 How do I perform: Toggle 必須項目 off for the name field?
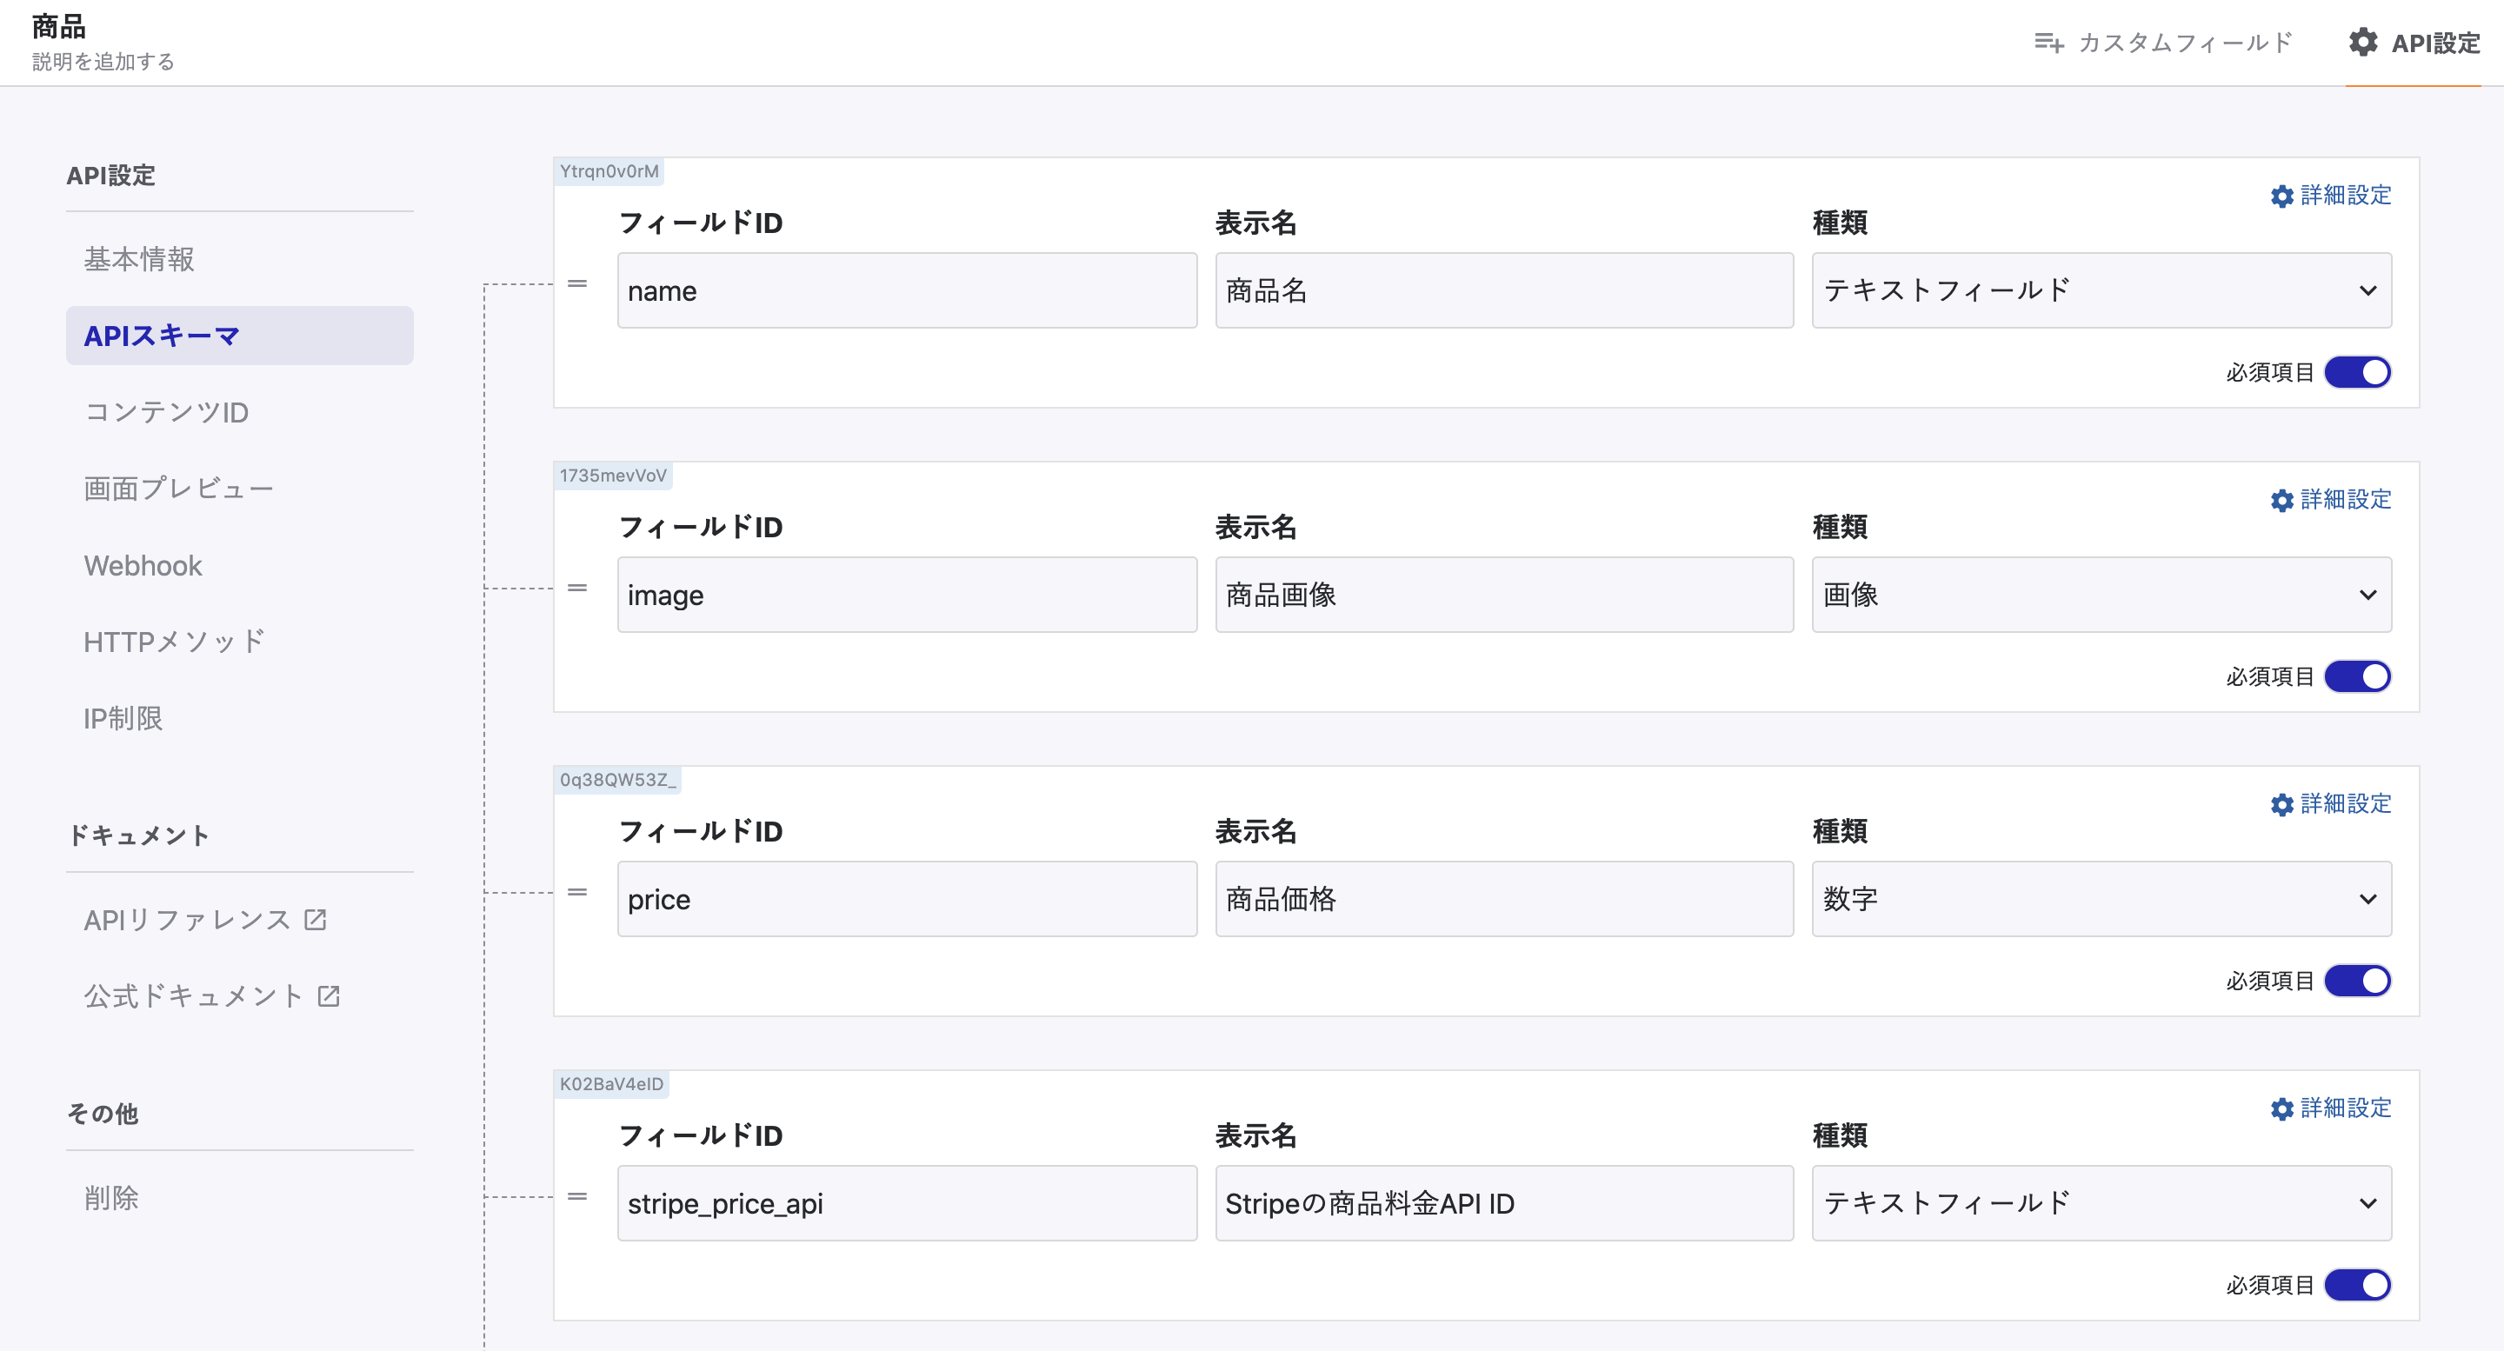(x=2357, y=372)
